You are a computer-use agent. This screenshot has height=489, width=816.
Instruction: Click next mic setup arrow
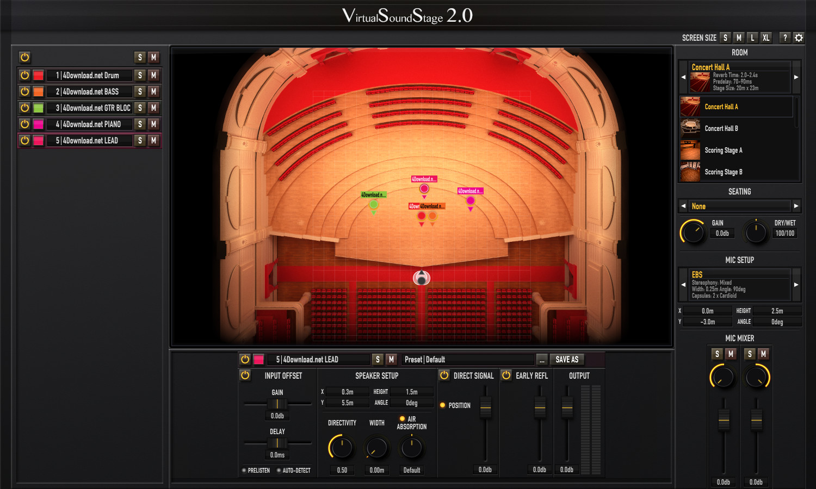point(796,285)
